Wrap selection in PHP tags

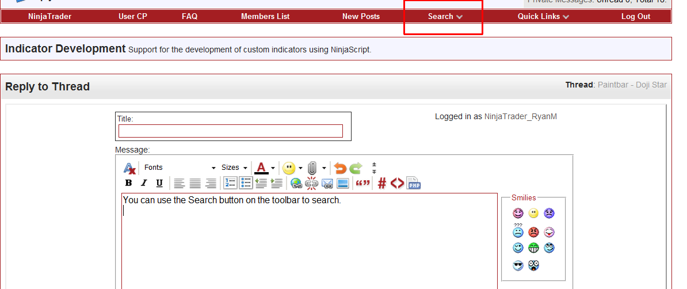414,183
